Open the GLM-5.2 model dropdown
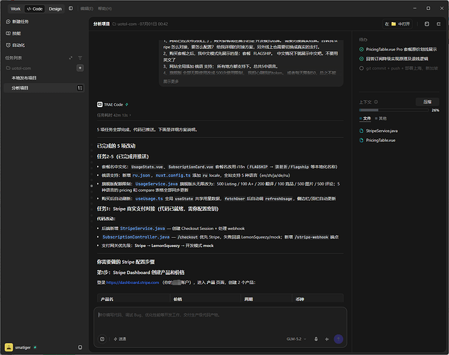 coord(296,339)
